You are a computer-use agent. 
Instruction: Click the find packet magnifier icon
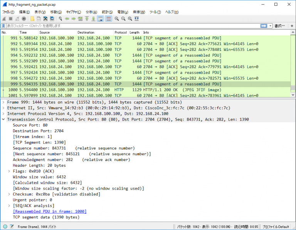pos(61,18)
